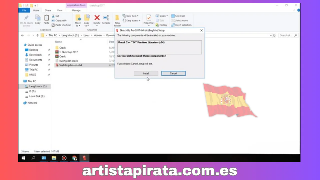The height and width of the screenshot is (180, 320).
Task: Open the address bar history dropdown
Action: (270, 35)
